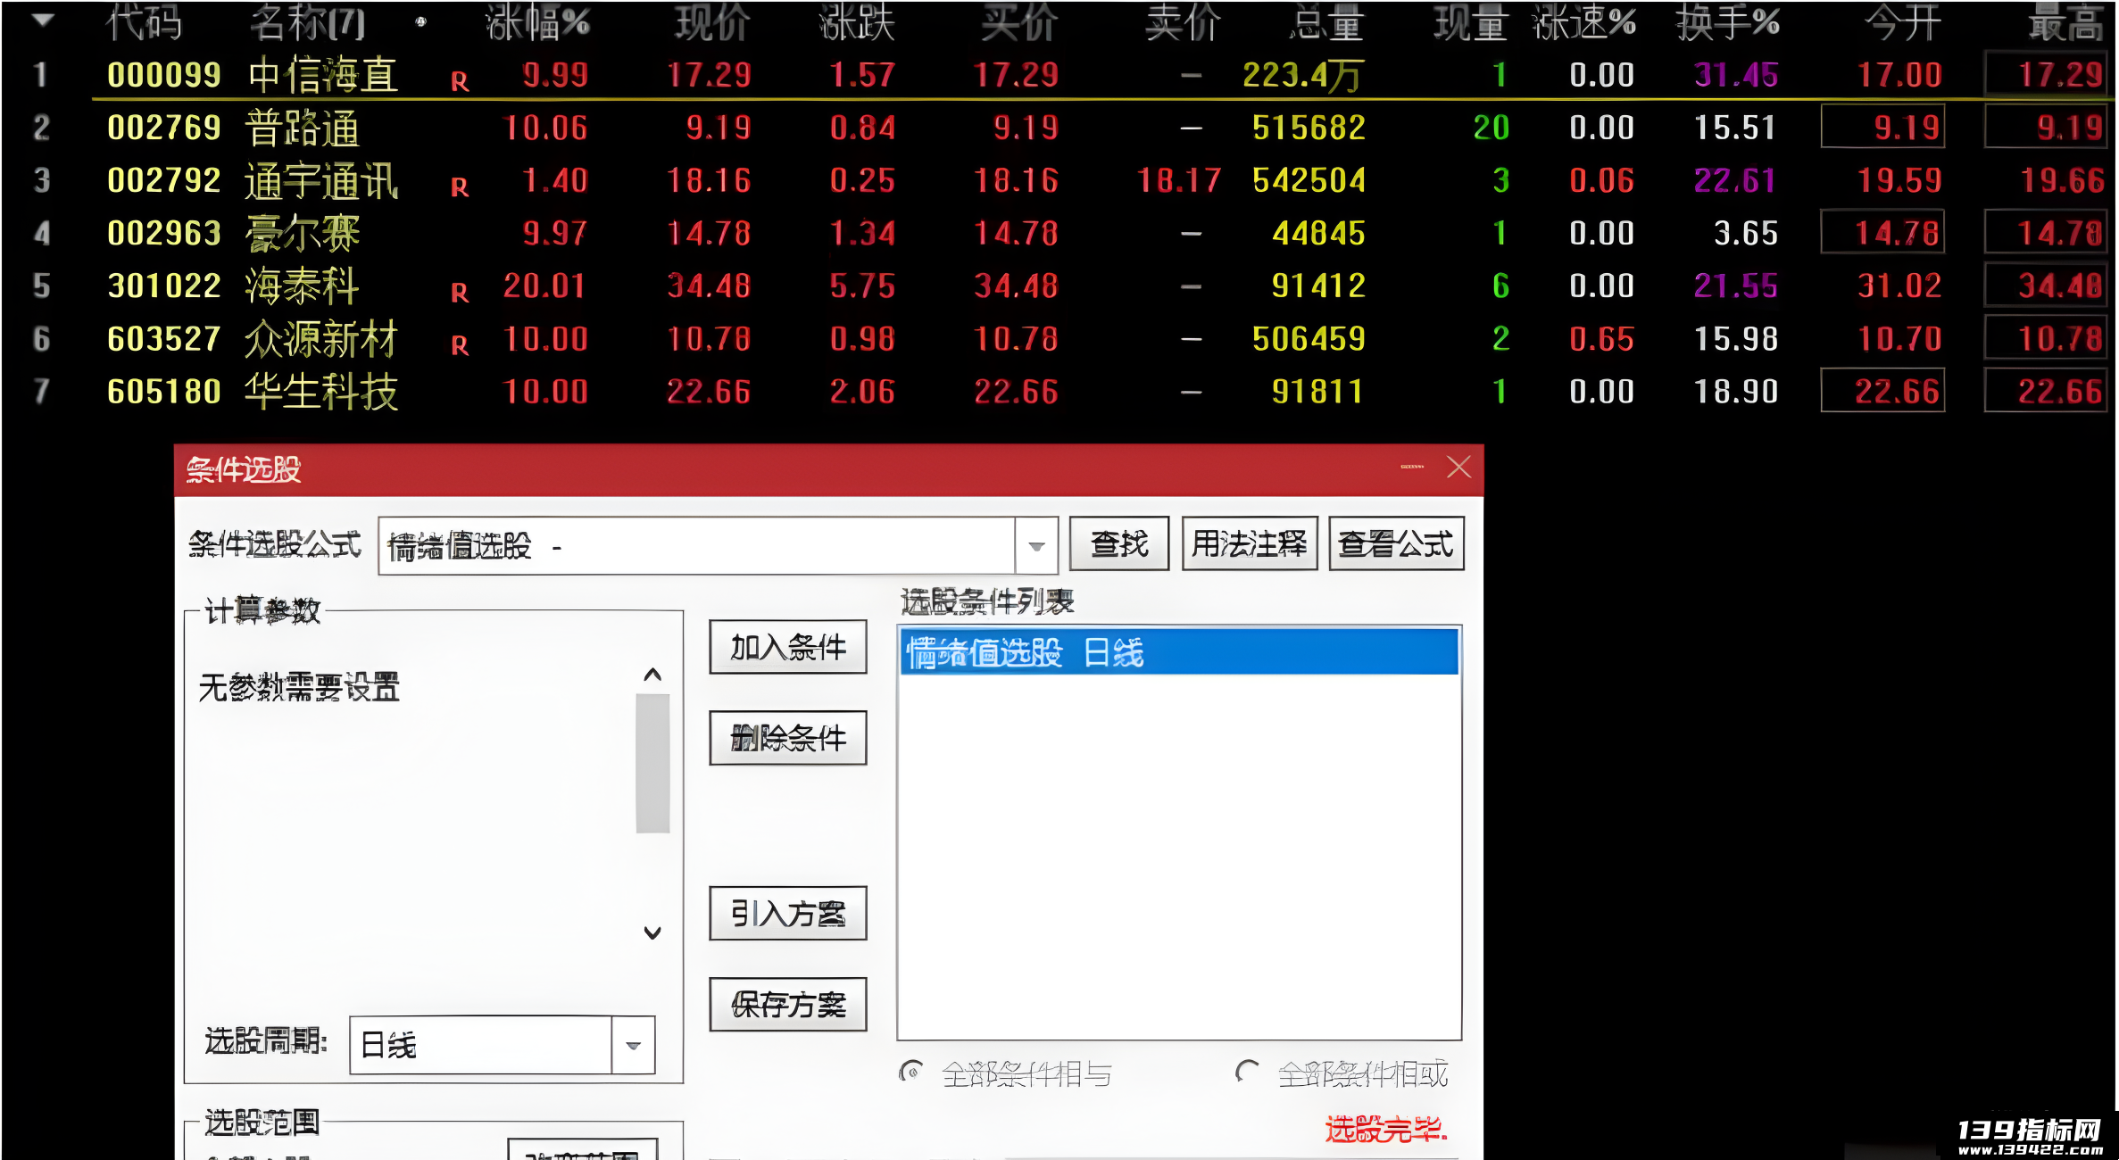Sort by 换手% column header

click(x=1728, y=23)
